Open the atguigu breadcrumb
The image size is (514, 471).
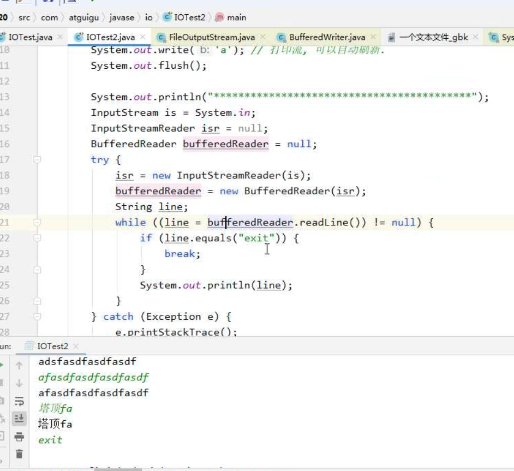click(x=83, y=17)
